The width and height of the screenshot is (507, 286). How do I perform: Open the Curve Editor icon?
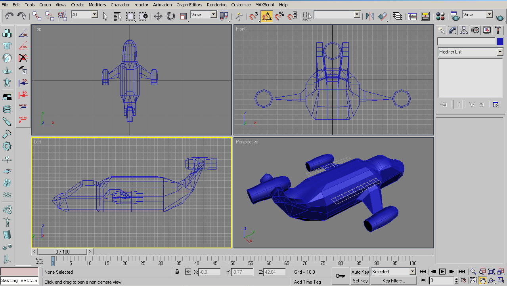point(412,16)
